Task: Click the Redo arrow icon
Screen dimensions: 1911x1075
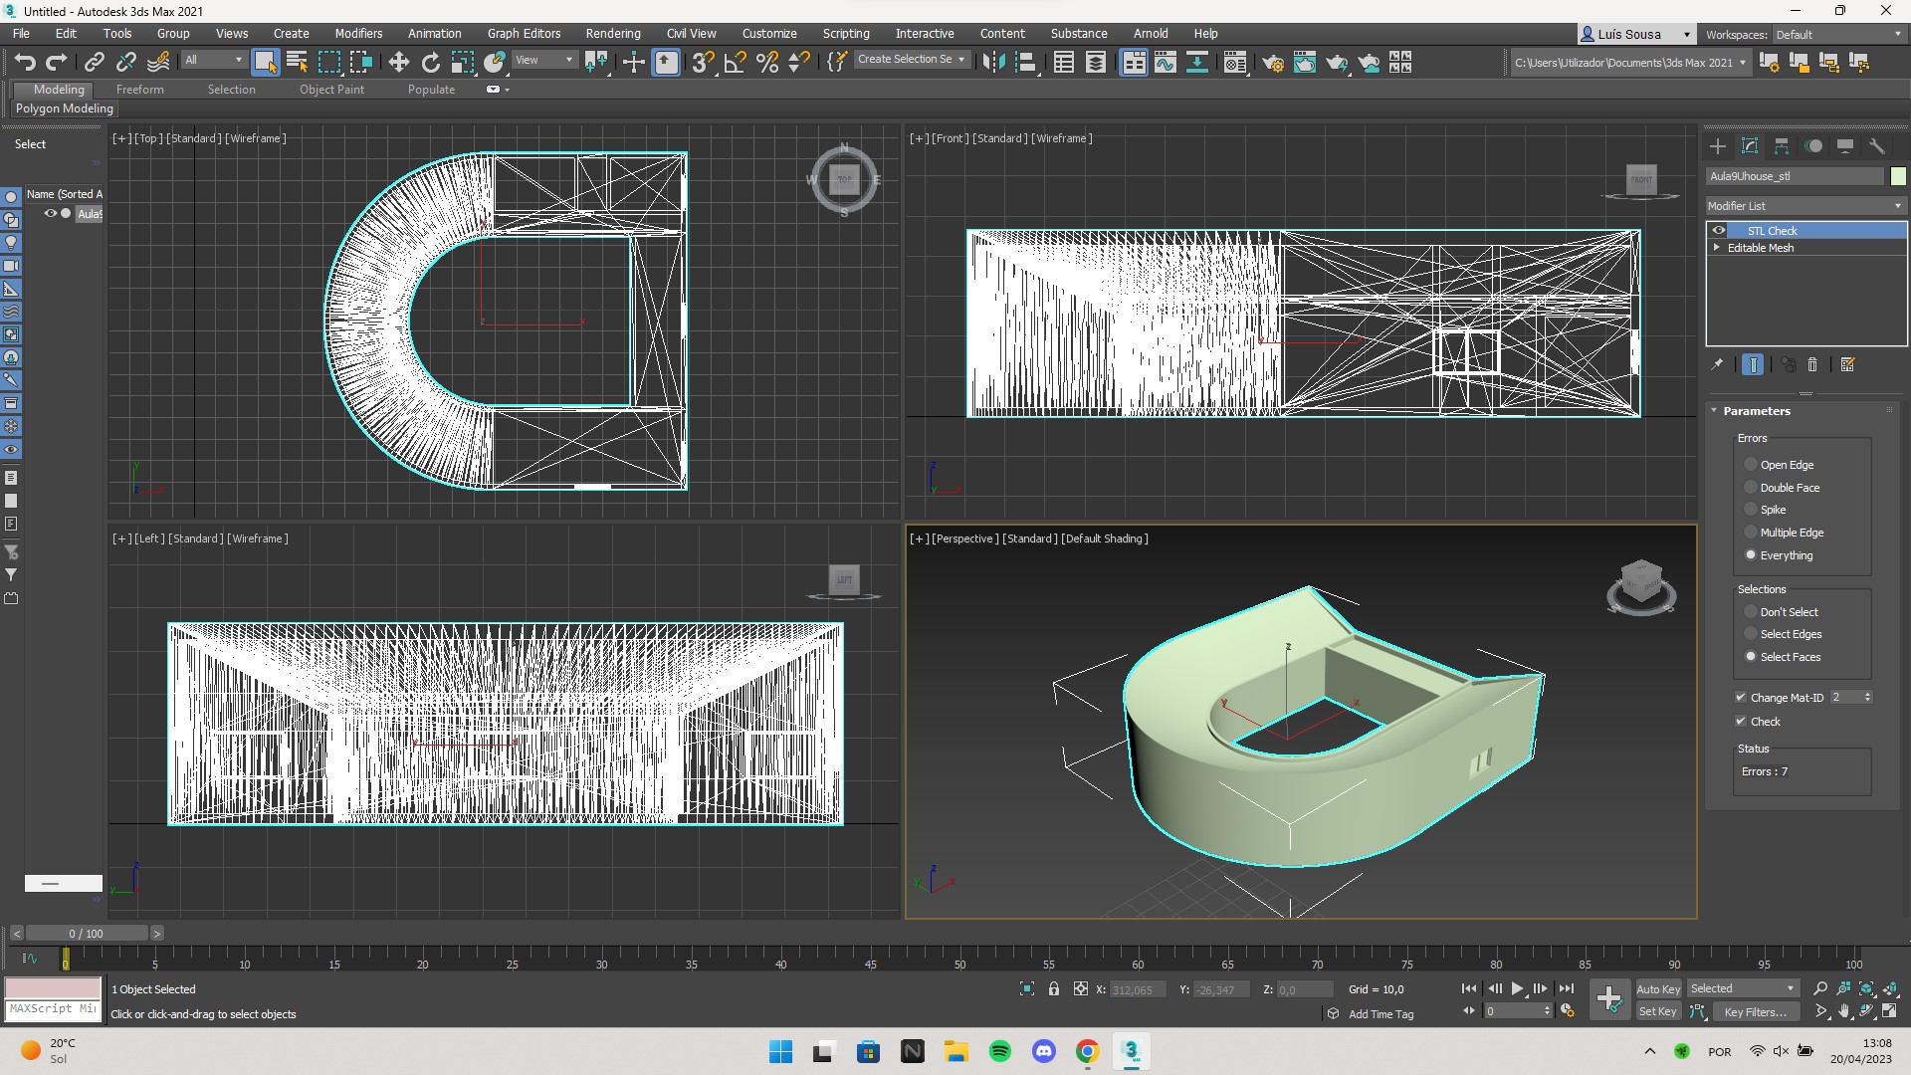Action: (57, 63)
